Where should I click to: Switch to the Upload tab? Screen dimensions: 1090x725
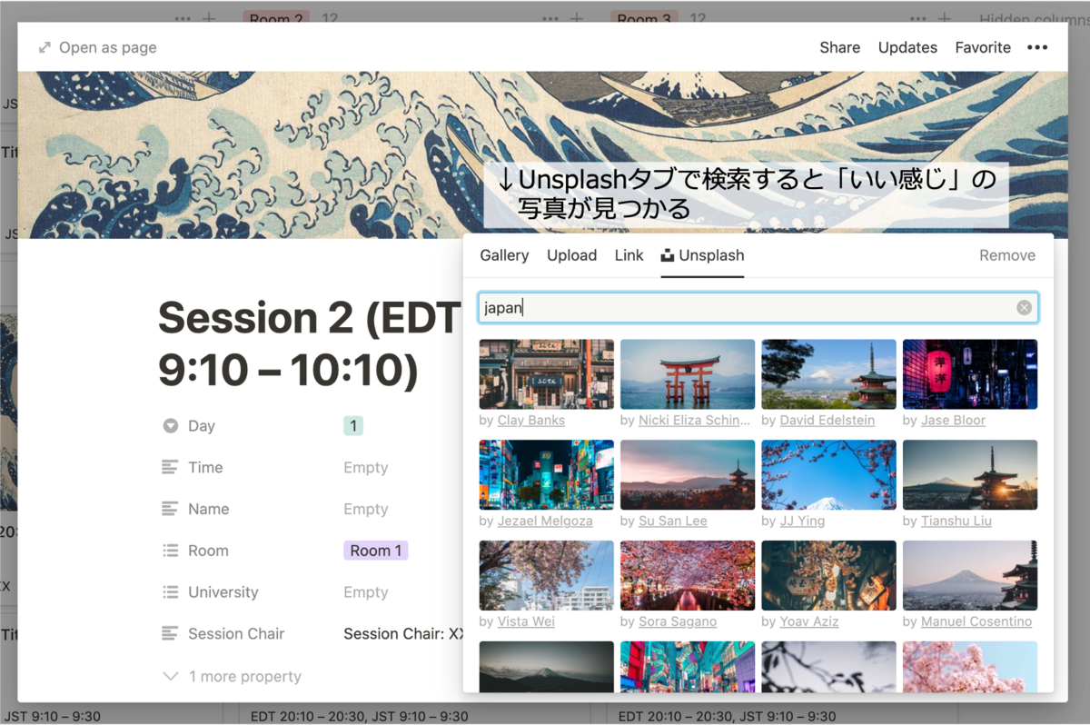571,255
